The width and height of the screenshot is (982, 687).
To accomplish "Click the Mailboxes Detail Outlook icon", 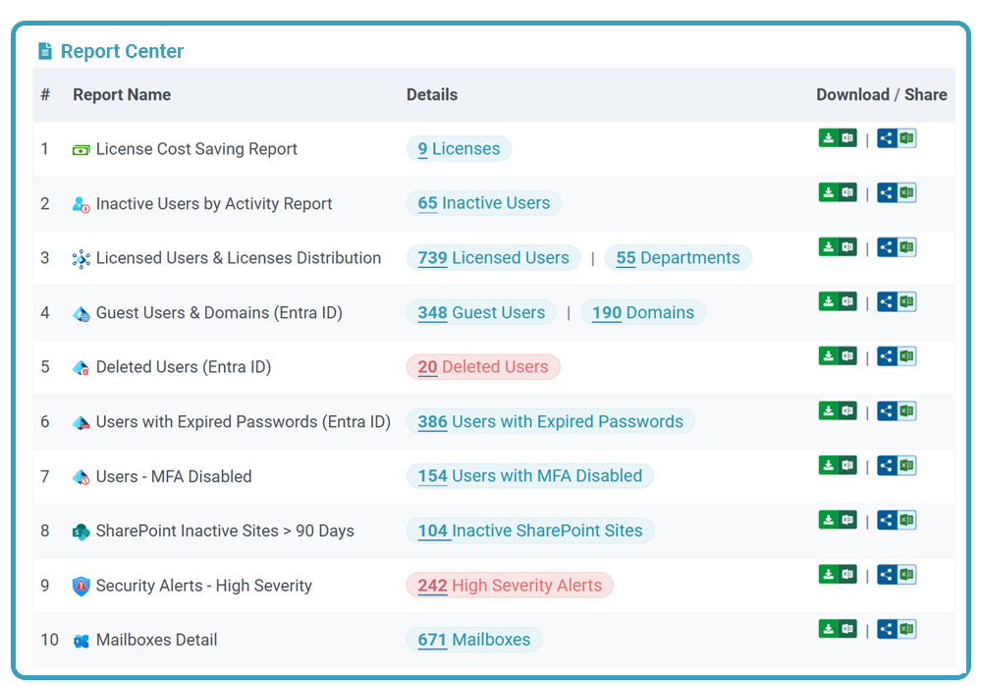I will [81, 641].
